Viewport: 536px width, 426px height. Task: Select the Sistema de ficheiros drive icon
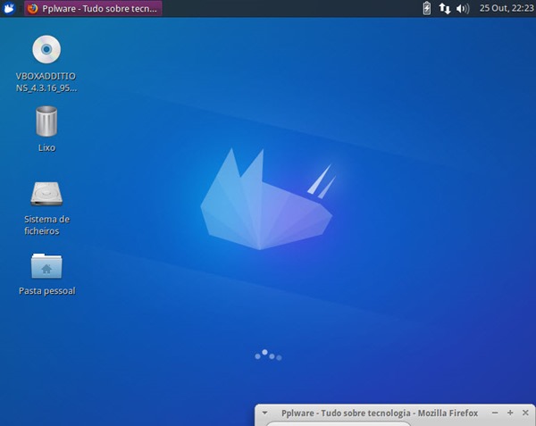click(x=46, y=194)
